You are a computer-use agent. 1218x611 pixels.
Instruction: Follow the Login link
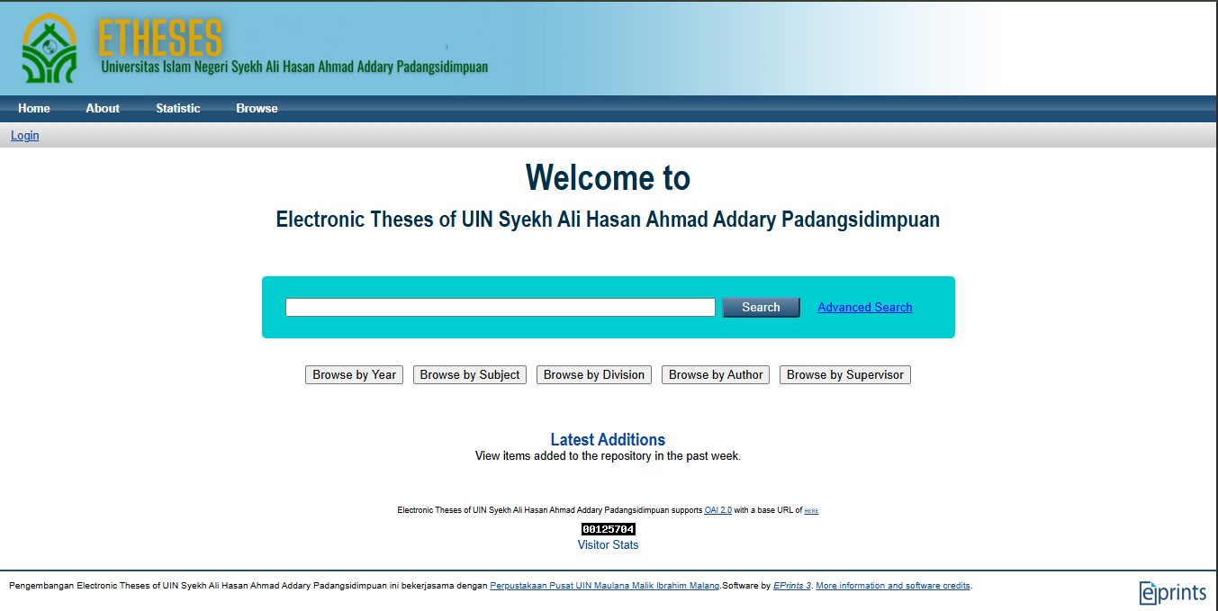tap(25, 136)
